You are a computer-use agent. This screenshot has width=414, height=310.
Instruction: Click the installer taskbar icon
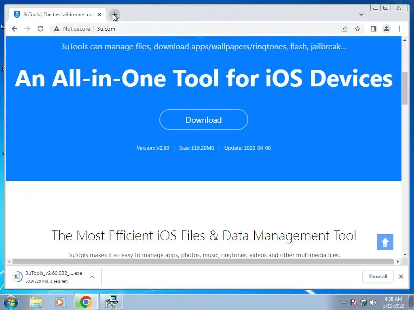pyautogui.click(x=111, y=302)
